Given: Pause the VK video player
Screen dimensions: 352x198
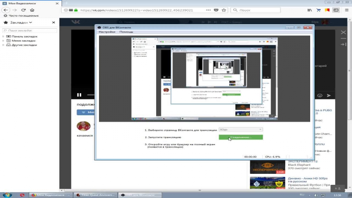Looking at the screenshot, I should pos(79,95).
